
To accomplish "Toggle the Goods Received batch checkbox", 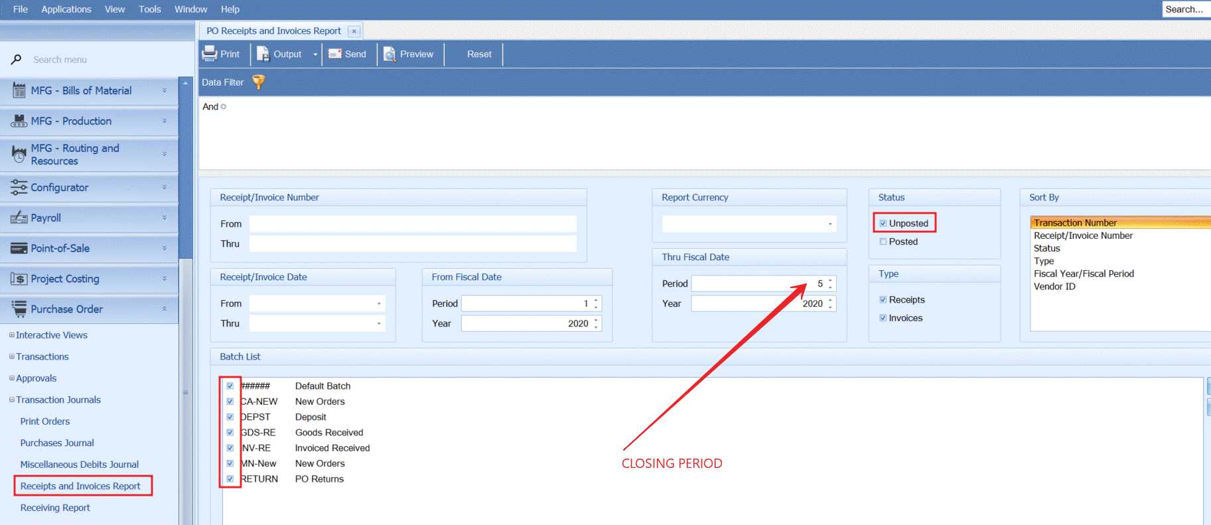I will pos(230,433).
